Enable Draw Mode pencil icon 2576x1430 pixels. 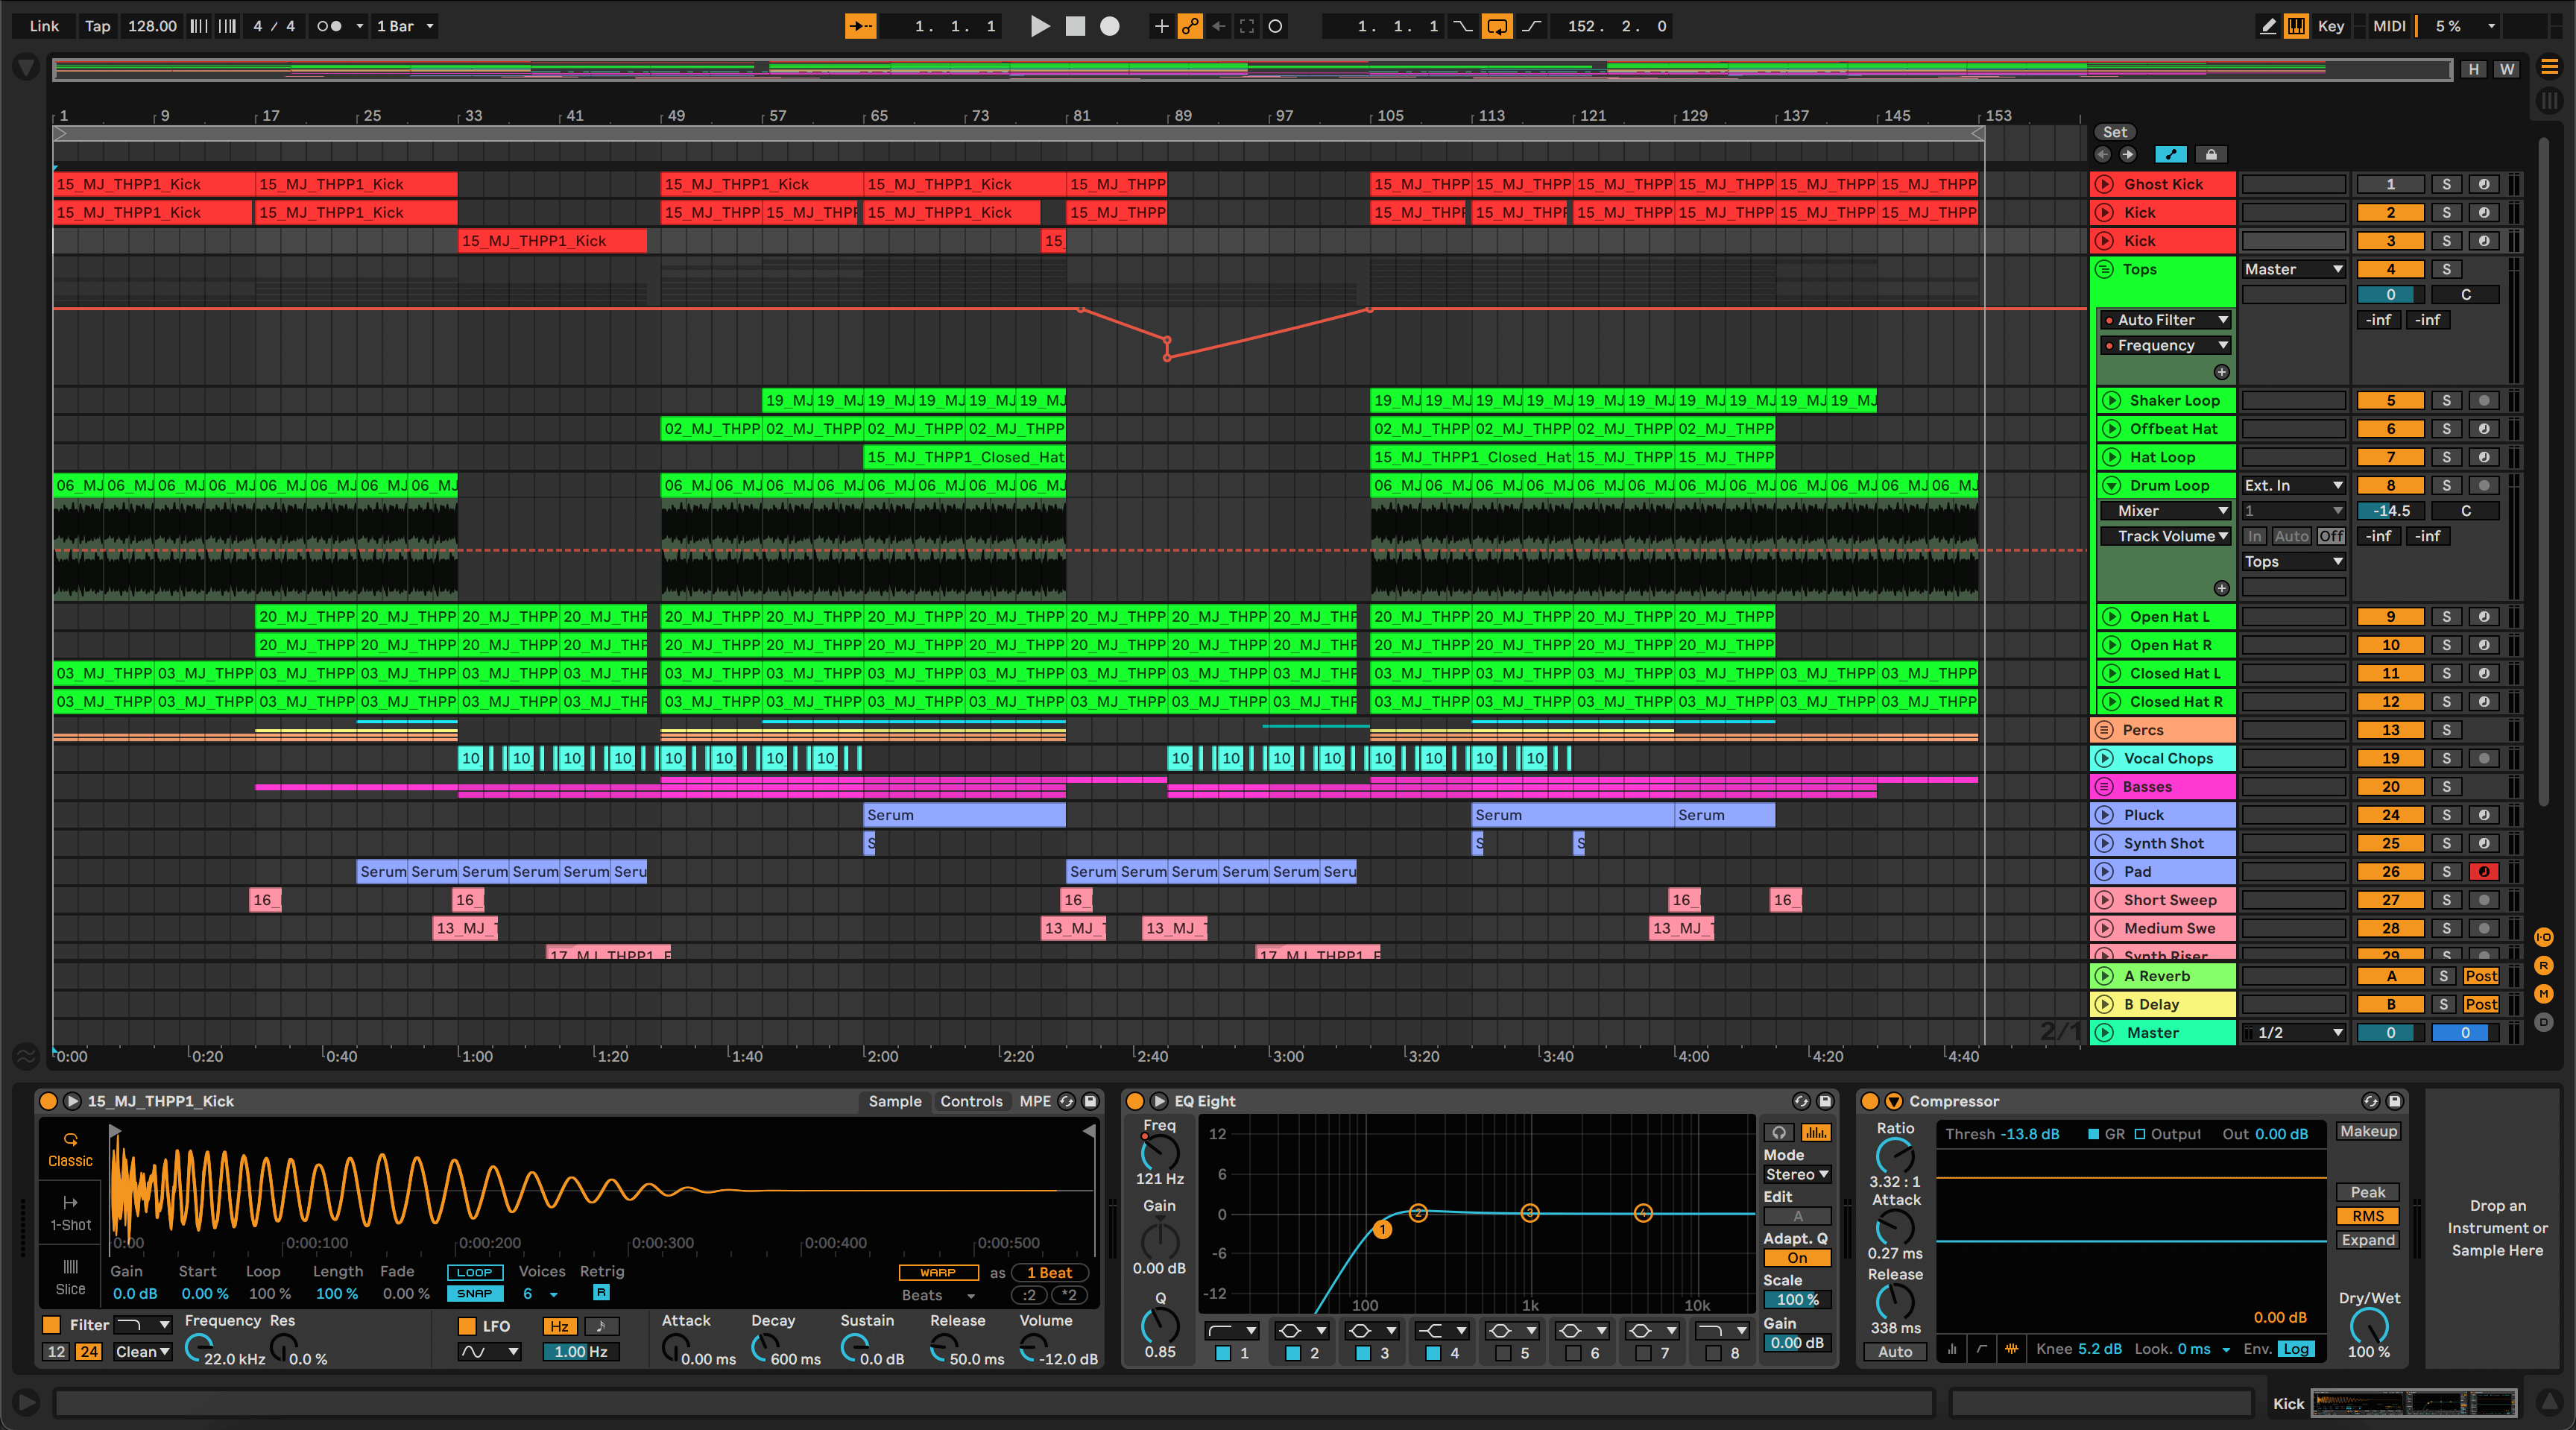coord(2268,26)
